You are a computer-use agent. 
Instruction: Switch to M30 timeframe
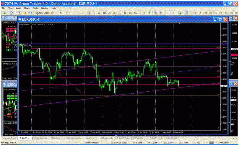tap(210, 13)
